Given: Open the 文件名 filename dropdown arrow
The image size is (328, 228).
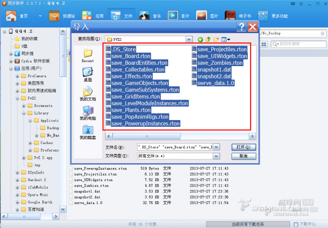Looking at the screenshot, I should 216,147.
